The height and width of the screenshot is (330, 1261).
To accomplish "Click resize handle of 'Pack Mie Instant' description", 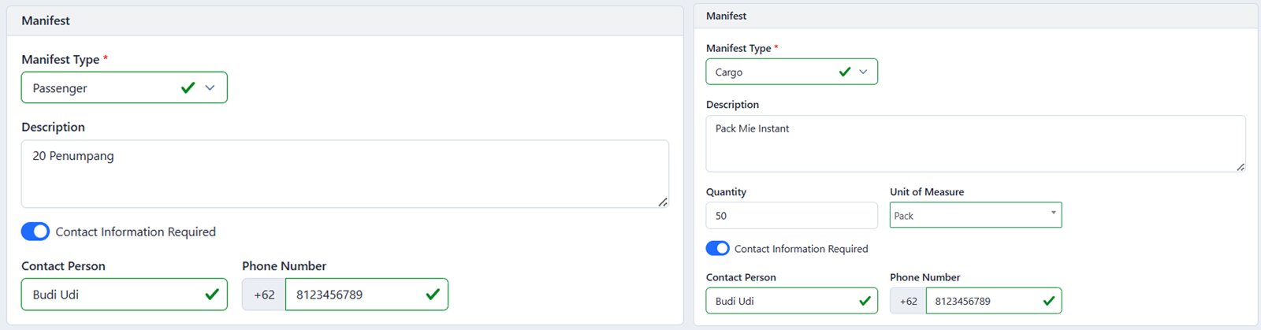I will [x=1241, y=167].
